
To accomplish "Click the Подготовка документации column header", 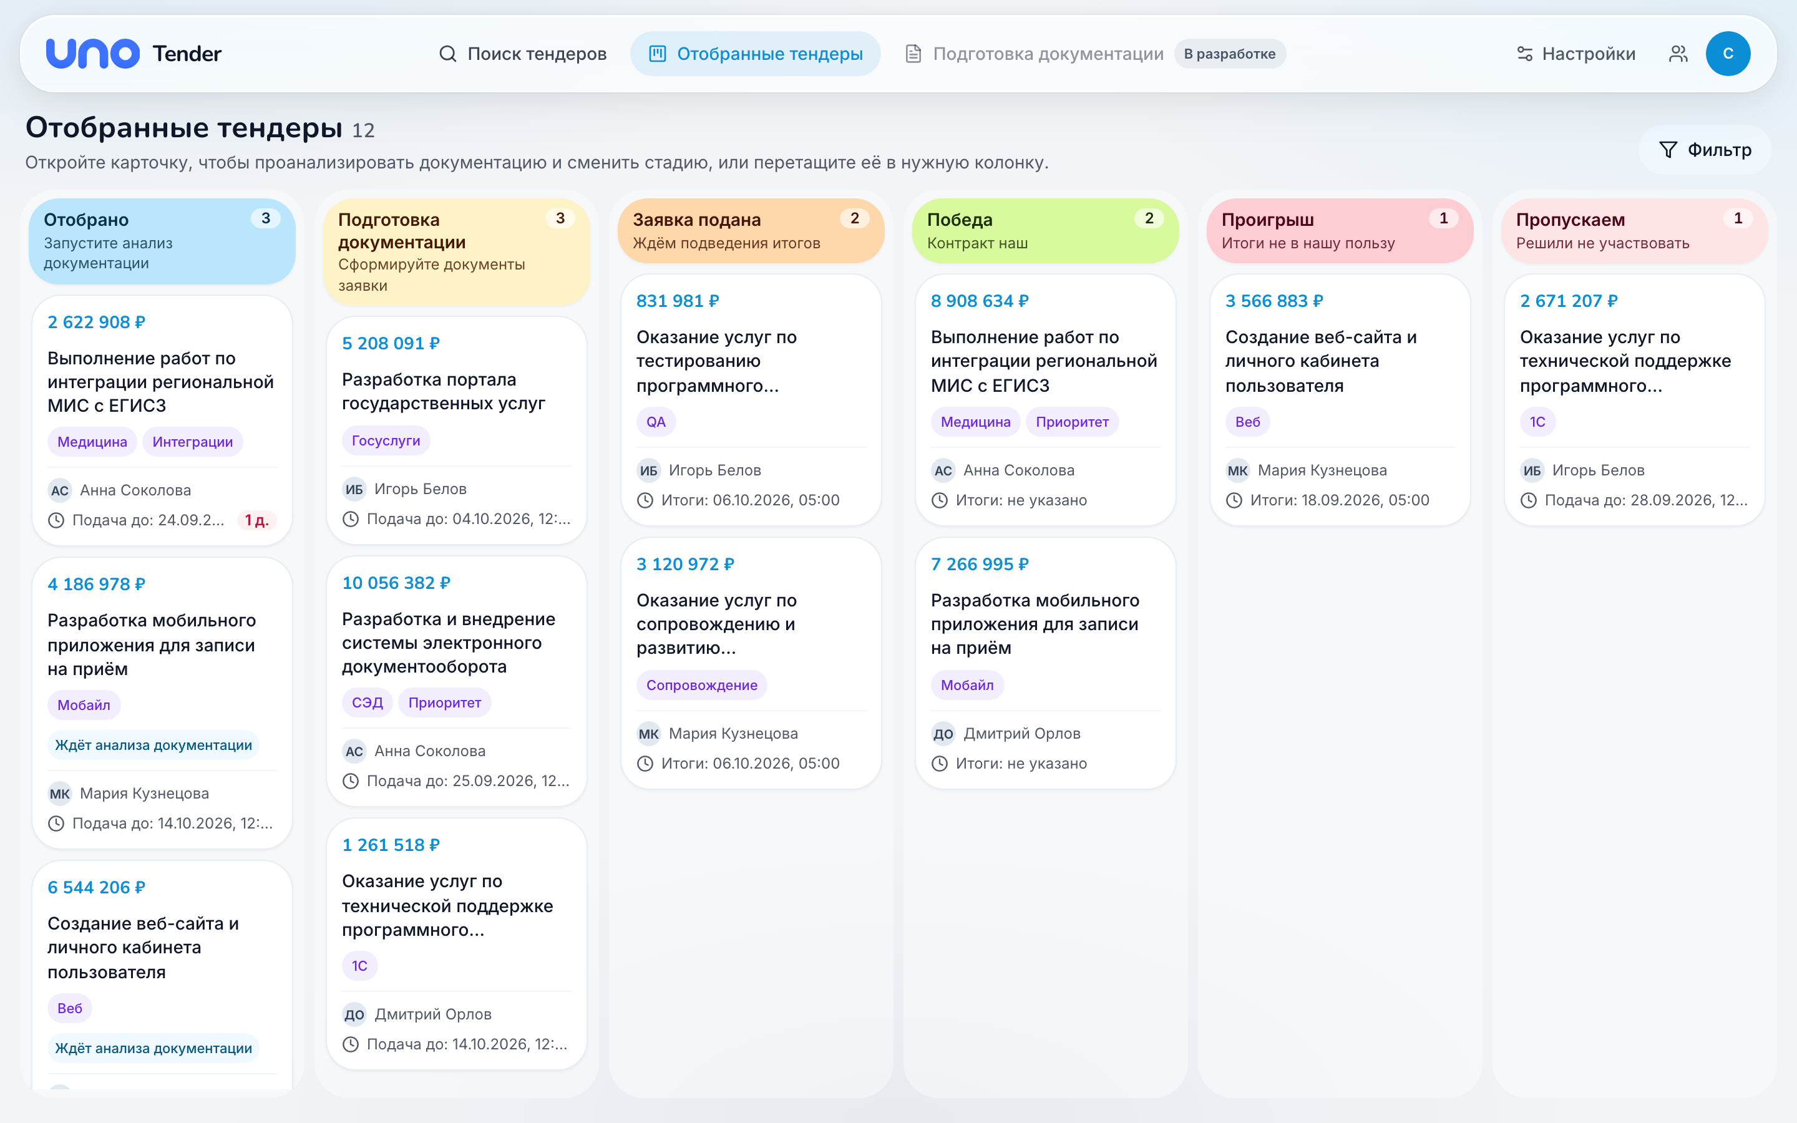I will pos(457,252).
